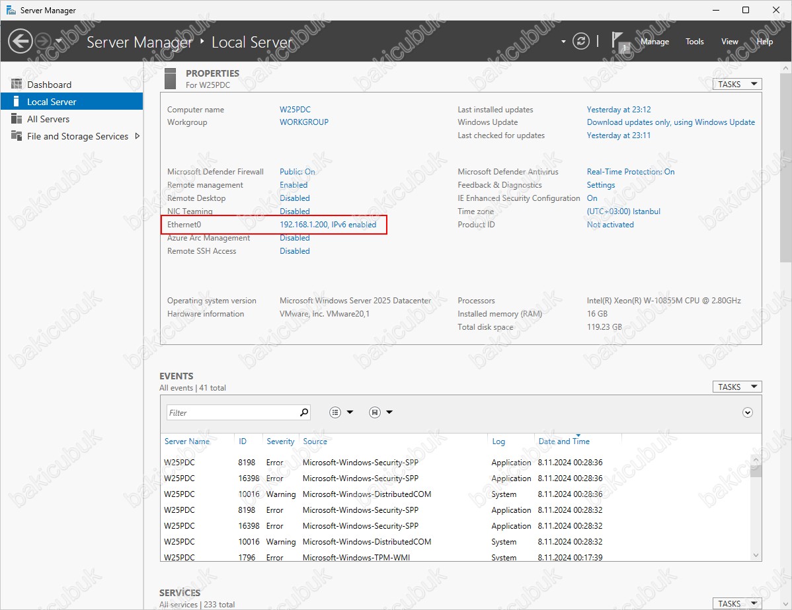792x610 pixels.
Task: Open the Manage menu
Action: coord(654,42)
